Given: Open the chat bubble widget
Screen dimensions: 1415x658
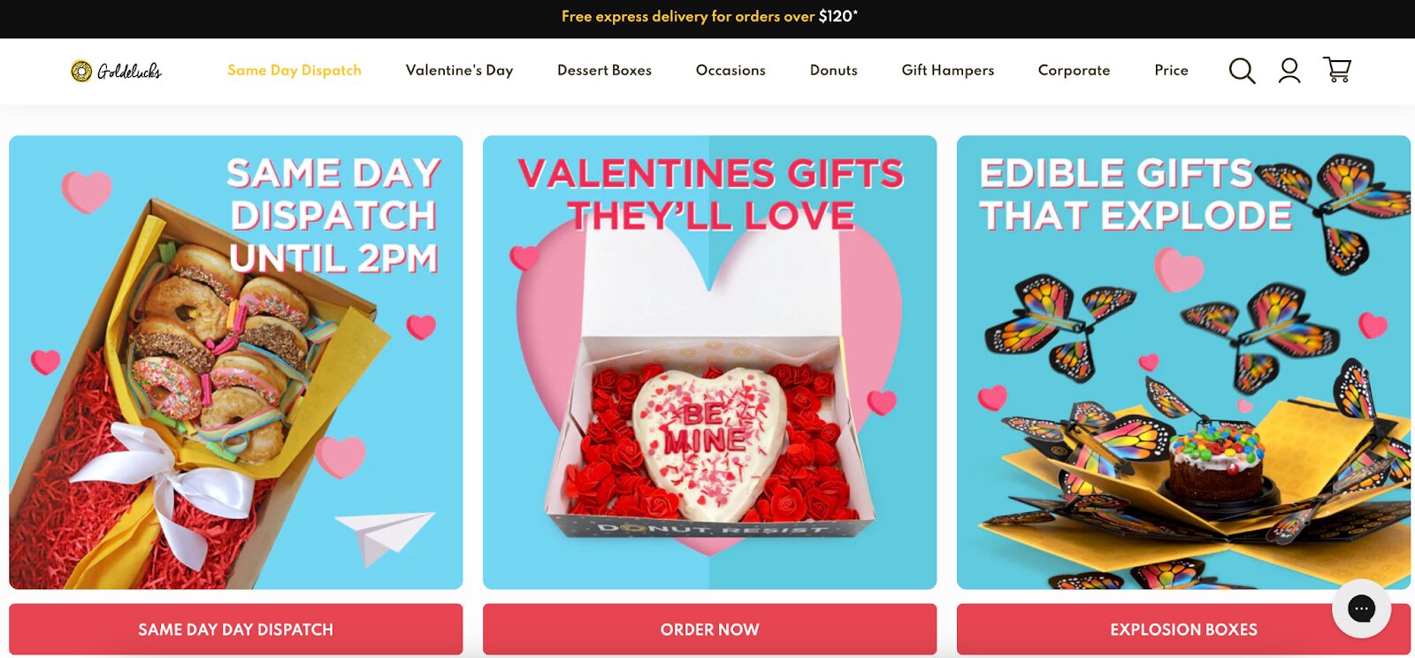Looking at the screenshot, I should (x=1361, y=608).
